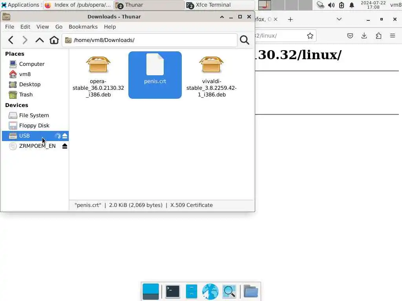Image resolution: width=402 pixels, height=301 pixels.
Task: Eject the ZRMPOEM_EN disc
Action: coord(65,146)
